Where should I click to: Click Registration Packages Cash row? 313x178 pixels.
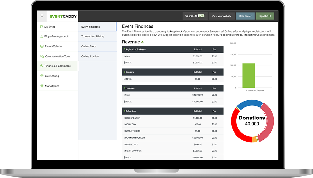(x=173, y=56)
